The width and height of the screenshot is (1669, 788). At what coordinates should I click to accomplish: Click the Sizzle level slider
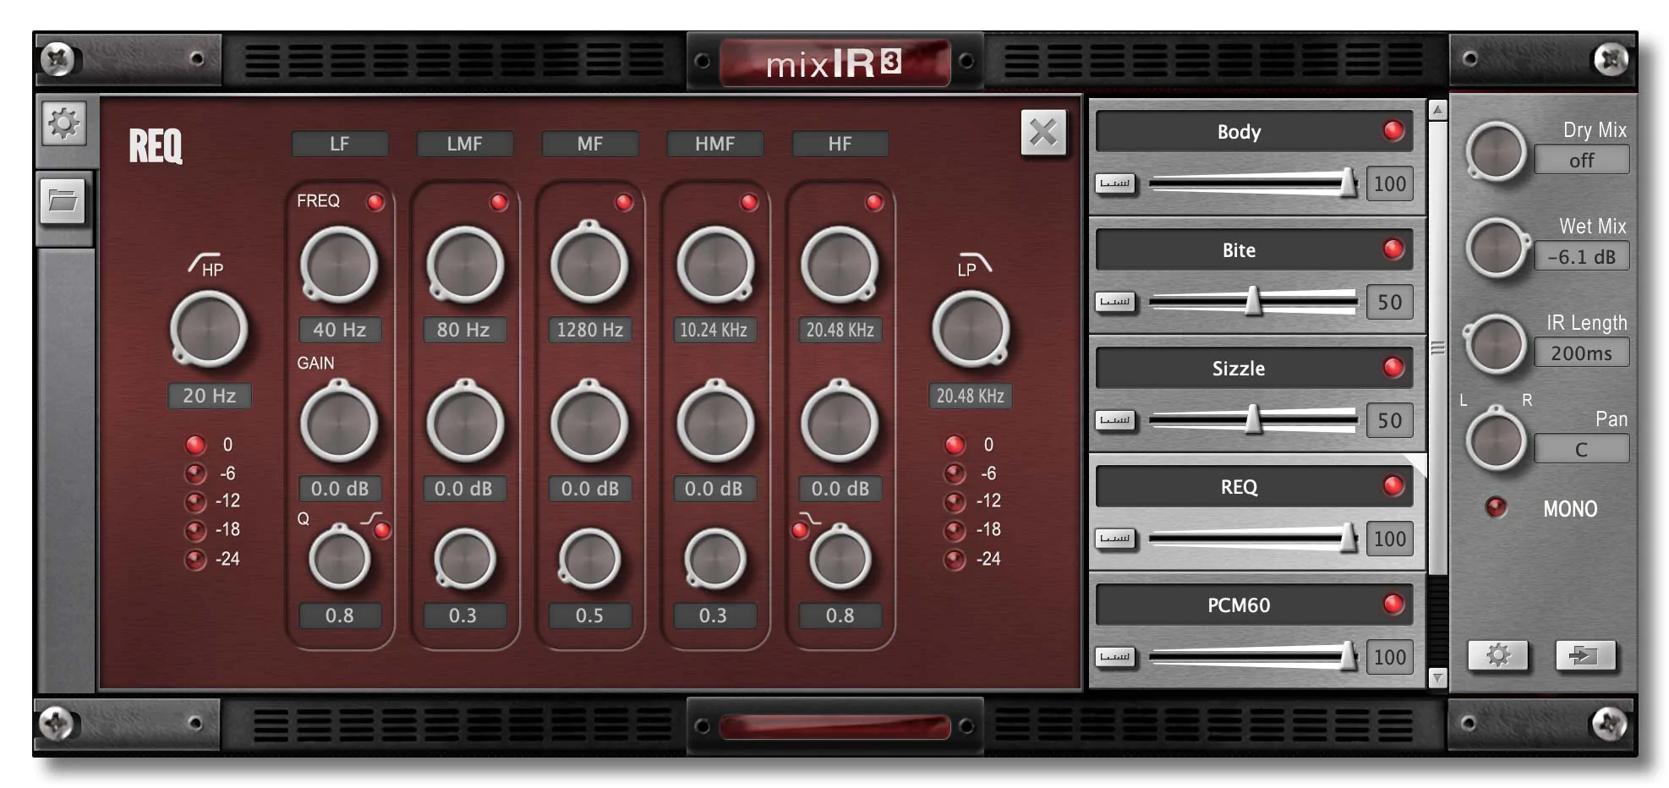coord(1253,420)
